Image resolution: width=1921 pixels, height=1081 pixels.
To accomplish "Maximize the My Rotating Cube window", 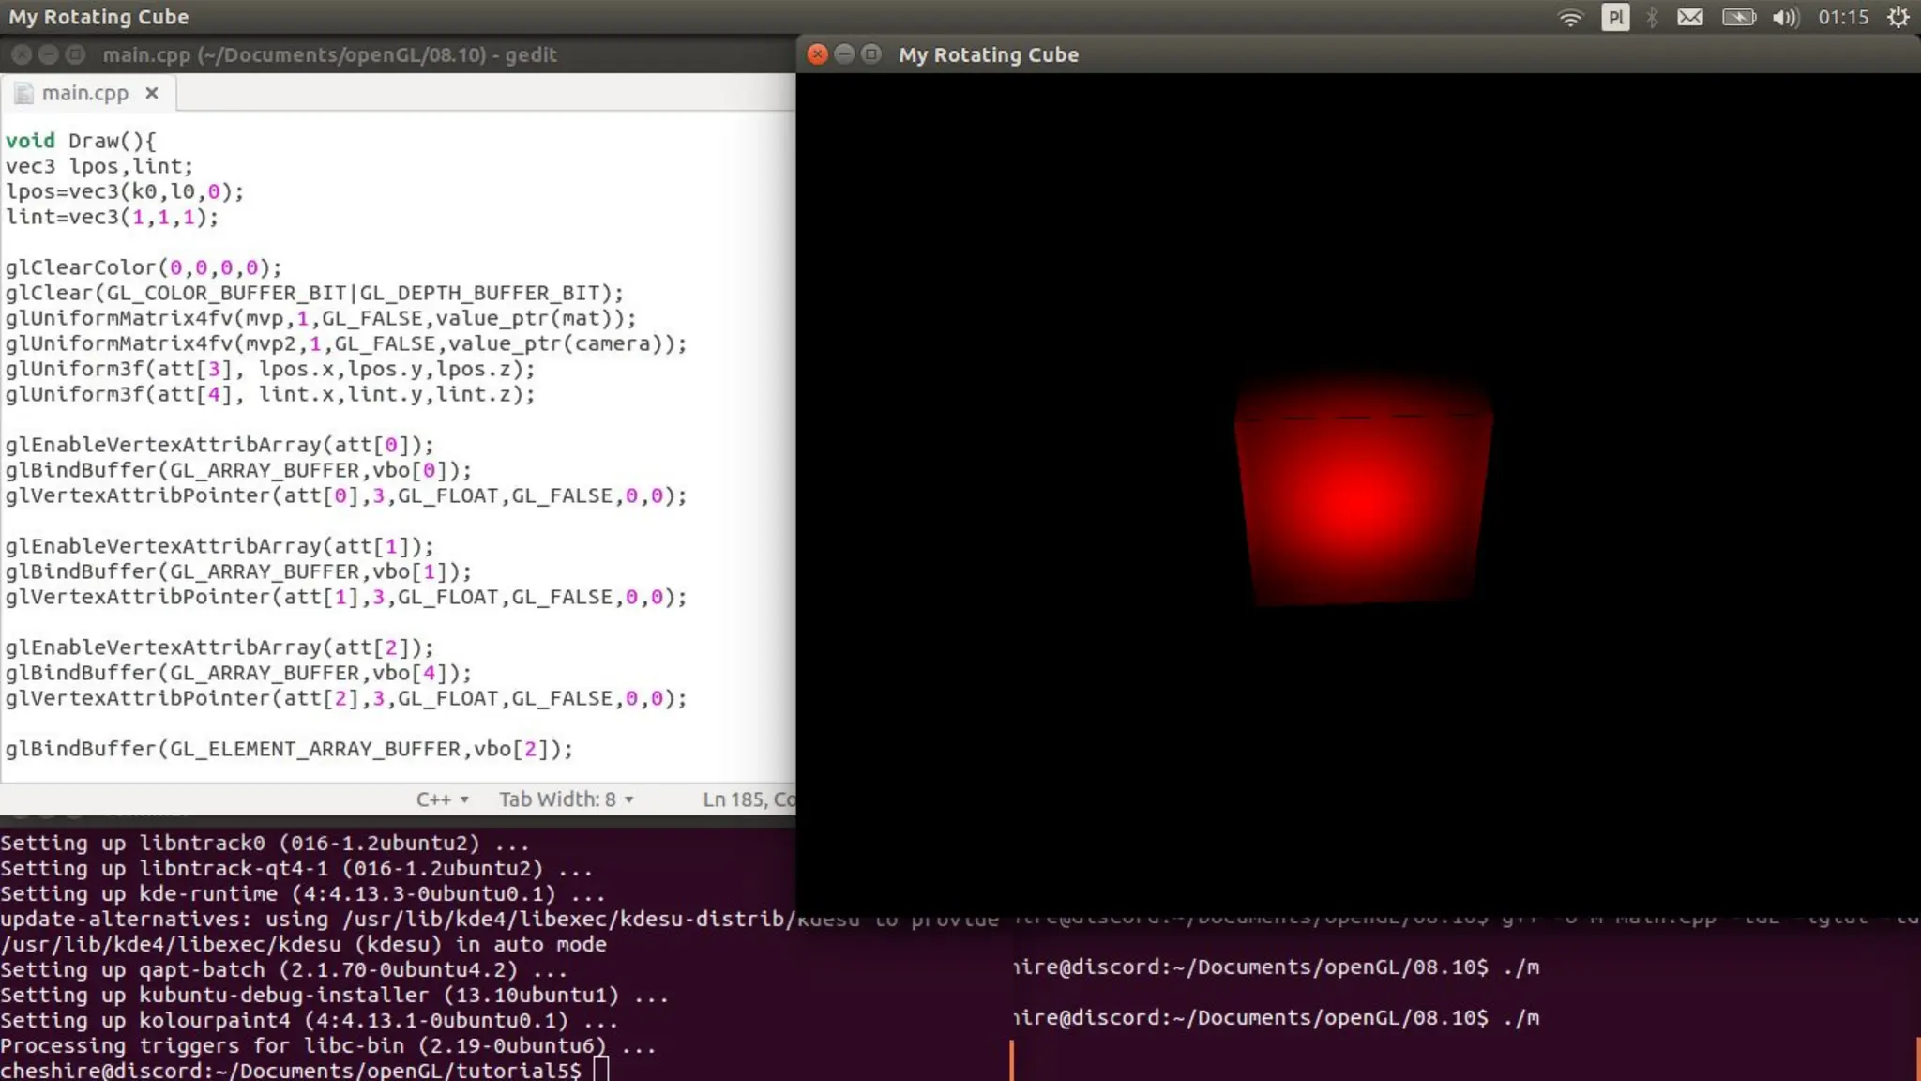I will tap(871, 54).
